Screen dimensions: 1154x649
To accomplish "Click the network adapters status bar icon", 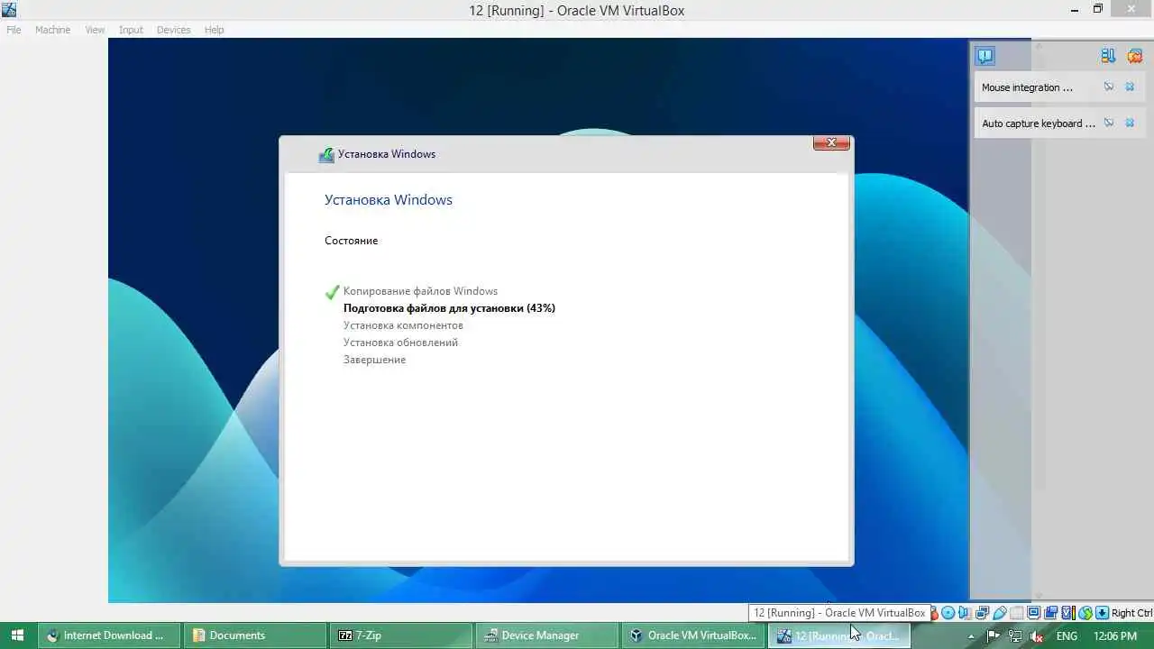I will point(982,613).
